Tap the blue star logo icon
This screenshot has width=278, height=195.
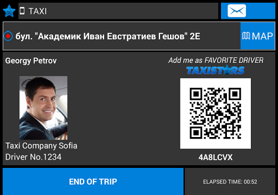[9, 11]
